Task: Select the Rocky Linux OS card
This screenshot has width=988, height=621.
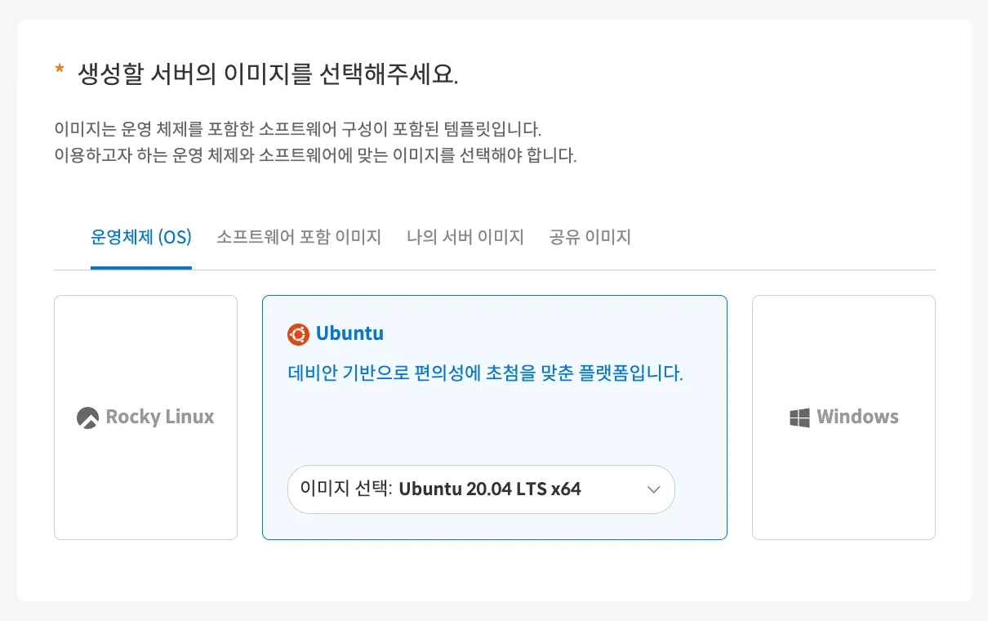Action: pyautogui.click(x=145, y=418)
